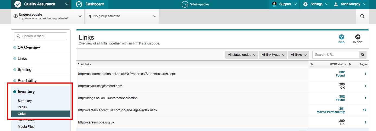The height and width of the screenshot is (131, 376).
Task: Open the All link types dropdown
Action: [273, 55]
